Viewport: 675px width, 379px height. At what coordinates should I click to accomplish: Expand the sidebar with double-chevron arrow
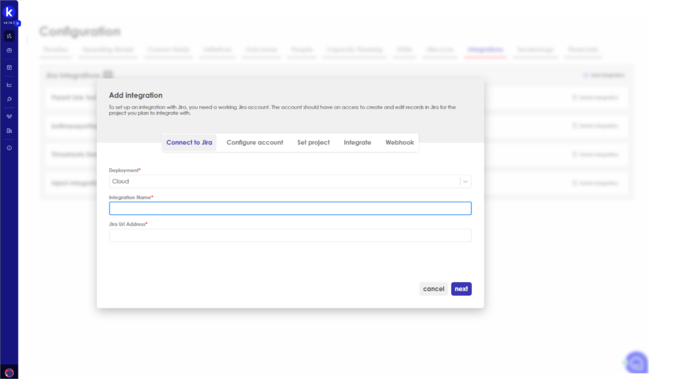(x=18, y=23)
